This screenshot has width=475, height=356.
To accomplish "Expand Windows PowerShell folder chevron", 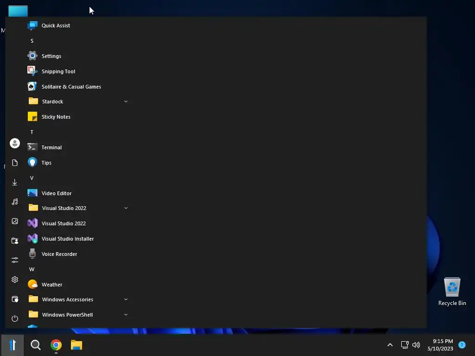I will click(x=126, y=315).
